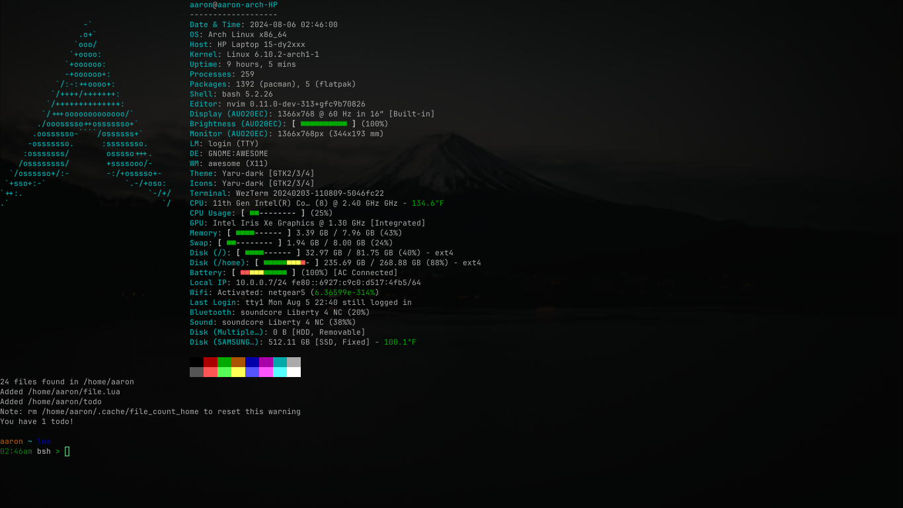
Task: Click the dark gray color swatch
Action: [196, 372]
